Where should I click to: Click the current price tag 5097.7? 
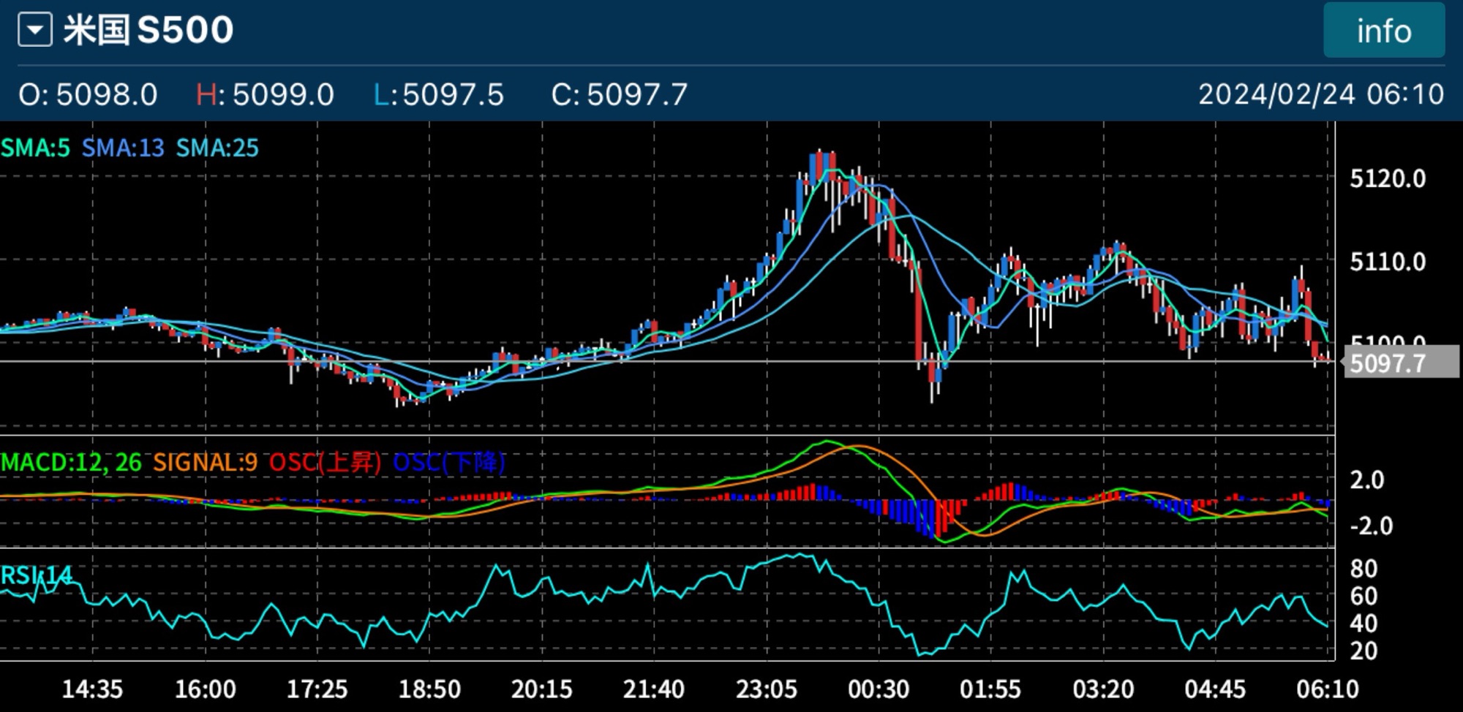[x=1388, y=363]
